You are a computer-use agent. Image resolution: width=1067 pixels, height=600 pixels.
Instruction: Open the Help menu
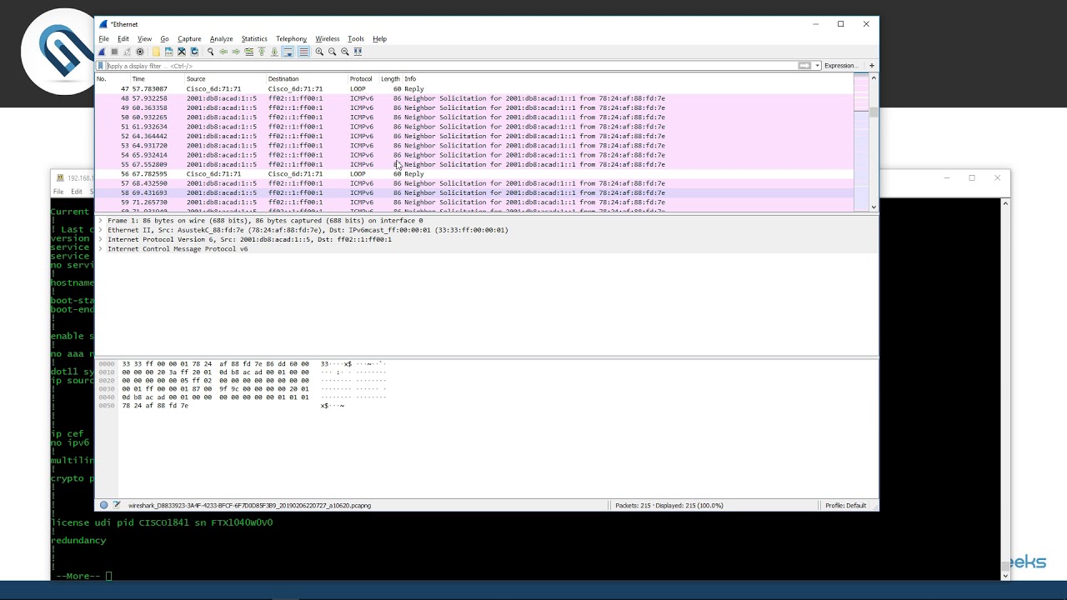(379, 39)
